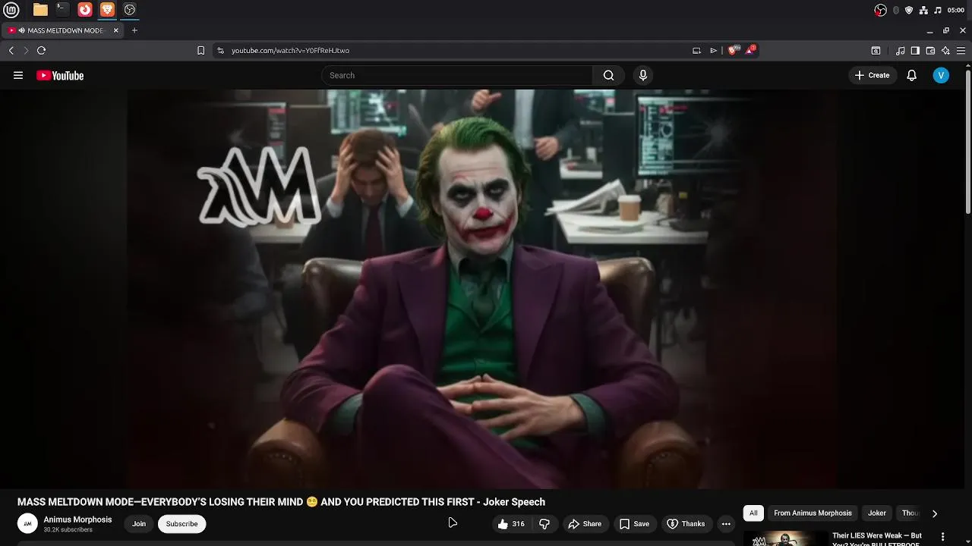The width and height of the screenshot is (972, 546).
Task: Send Thanks to the creator
Action: [686, 524]
